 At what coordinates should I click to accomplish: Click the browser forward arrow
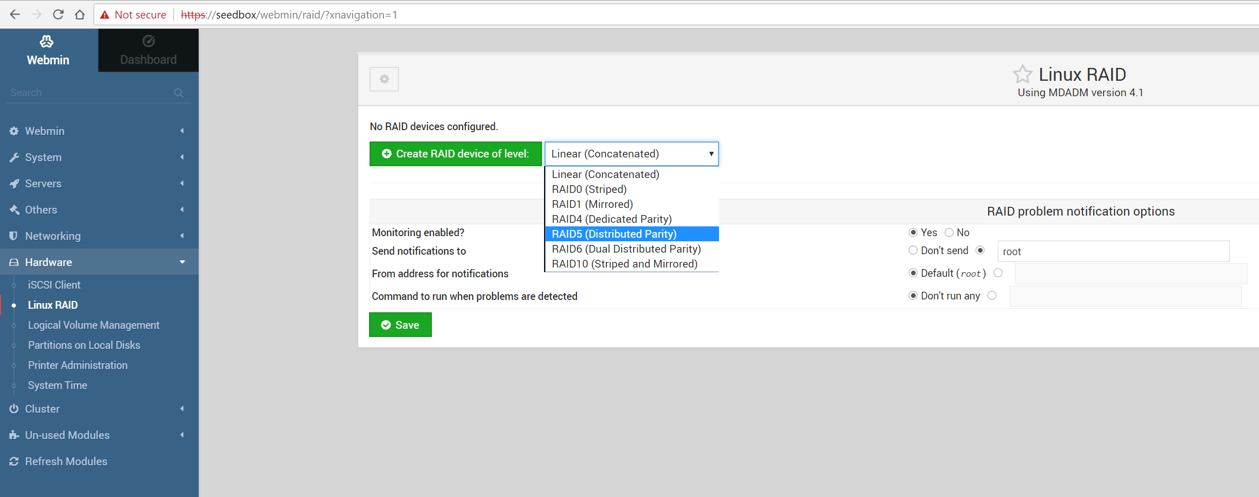[x=36, y=14]
